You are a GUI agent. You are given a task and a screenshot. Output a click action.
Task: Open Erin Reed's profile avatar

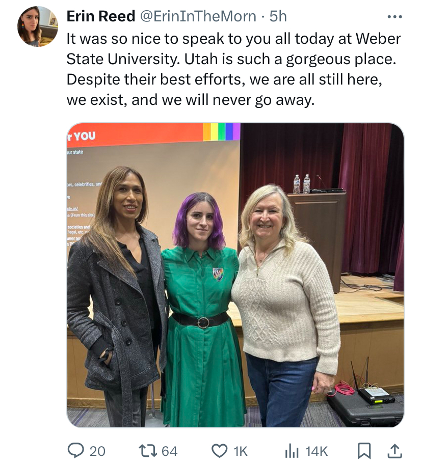pyautogui.click(x=38, y=26)
